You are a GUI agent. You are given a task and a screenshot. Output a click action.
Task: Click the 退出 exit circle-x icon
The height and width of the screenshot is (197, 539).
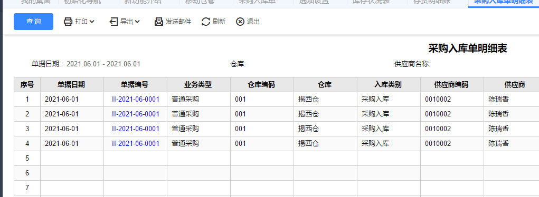pos(240,22)
